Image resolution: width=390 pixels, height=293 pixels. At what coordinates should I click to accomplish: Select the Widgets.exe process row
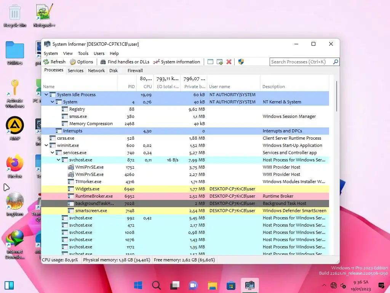point(185,189)
